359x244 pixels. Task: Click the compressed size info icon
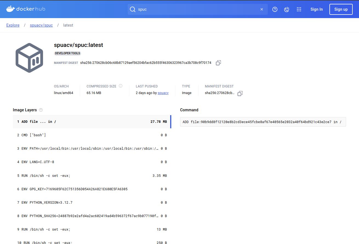[x=121, y=86]
